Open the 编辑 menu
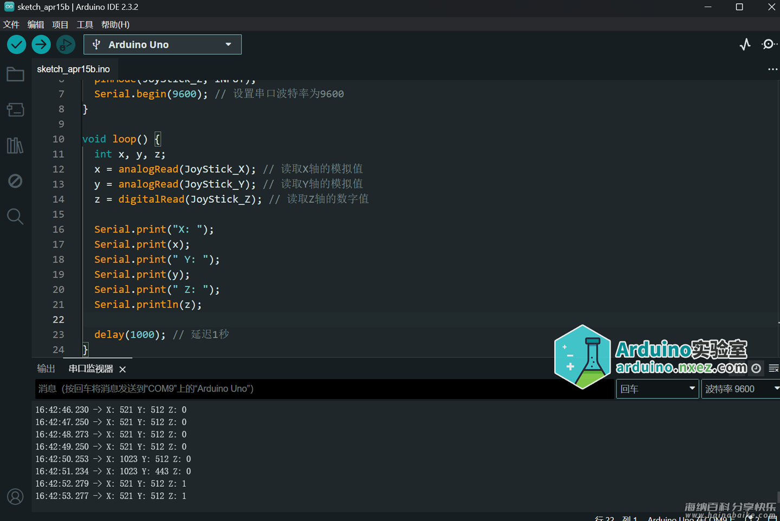The height and width of the screenshot is (521, 780). pos(36,24)
